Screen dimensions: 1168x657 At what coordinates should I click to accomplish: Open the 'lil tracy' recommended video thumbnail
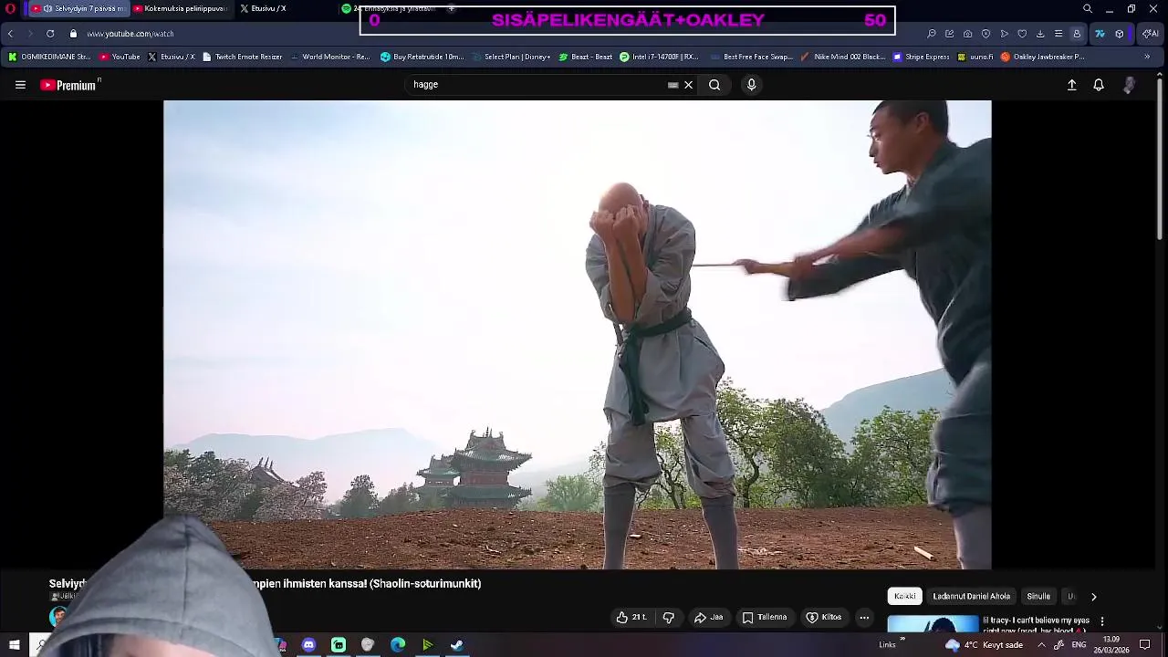pyautogui.click(x=933, y=625)
